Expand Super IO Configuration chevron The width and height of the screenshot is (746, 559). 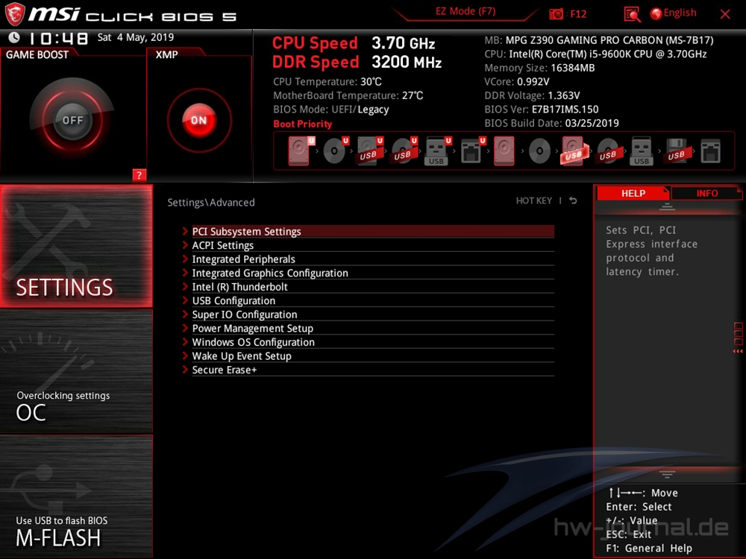[x=185, y=314]
